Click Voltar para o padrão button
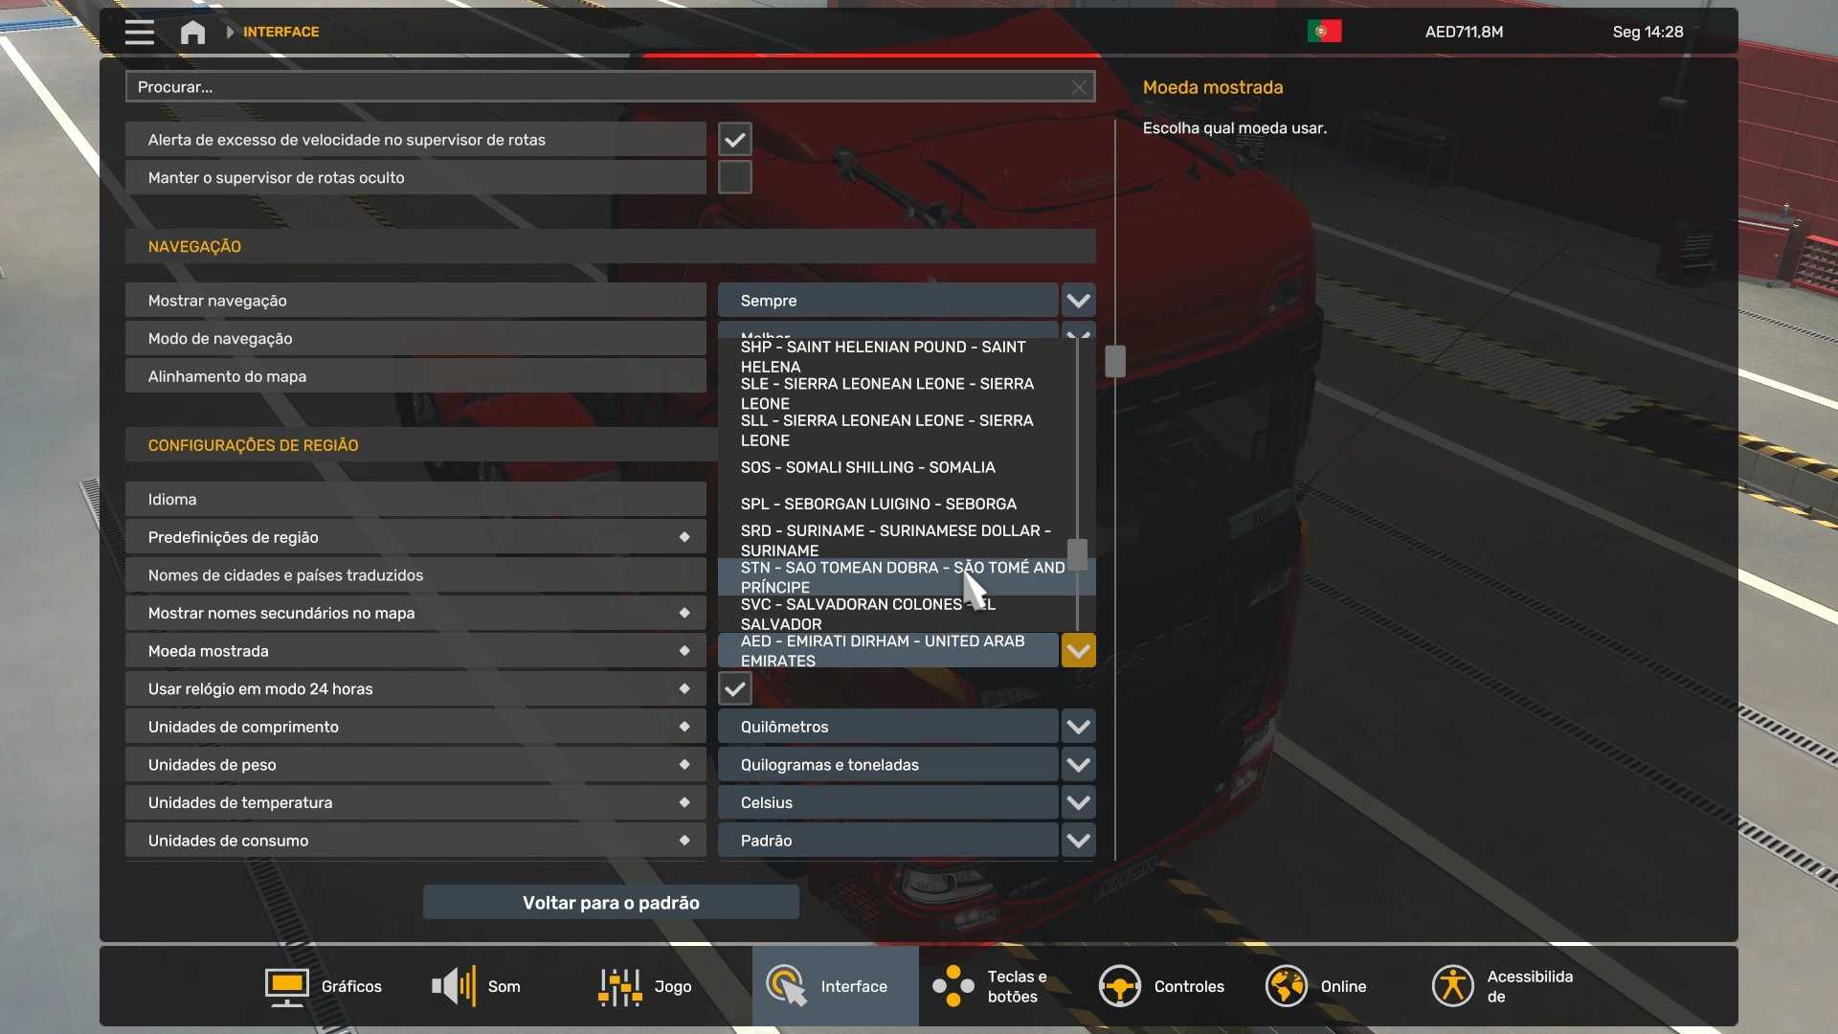Viewport: 1838px width, 1034px height. (611, 903)
